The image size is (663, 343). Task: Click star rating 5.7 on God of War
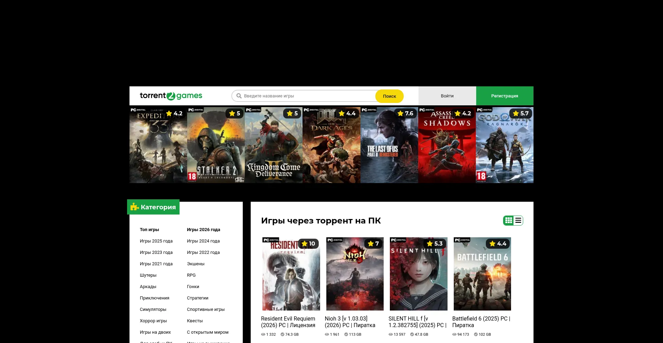(x=520, y=113)
